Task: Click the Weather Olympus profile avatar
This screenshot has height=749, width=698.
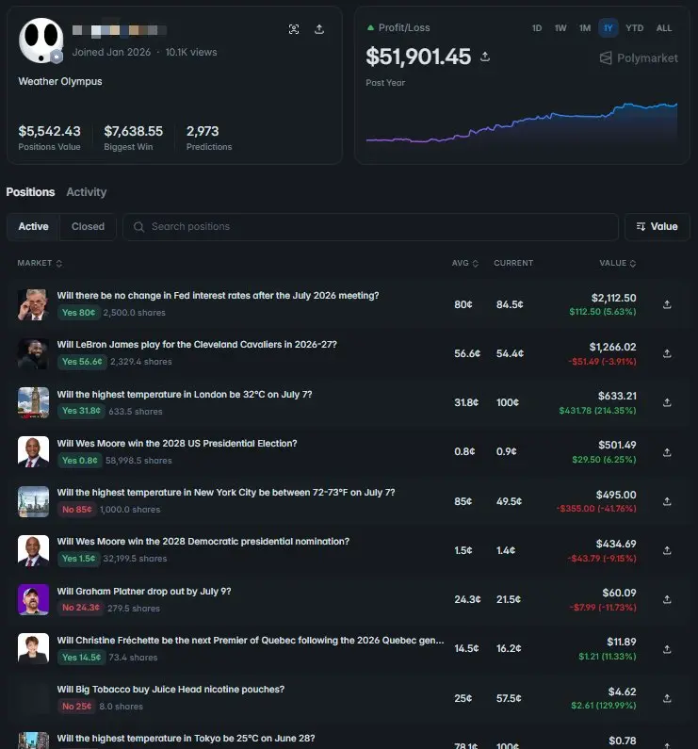Action: (x=41, y=41)
